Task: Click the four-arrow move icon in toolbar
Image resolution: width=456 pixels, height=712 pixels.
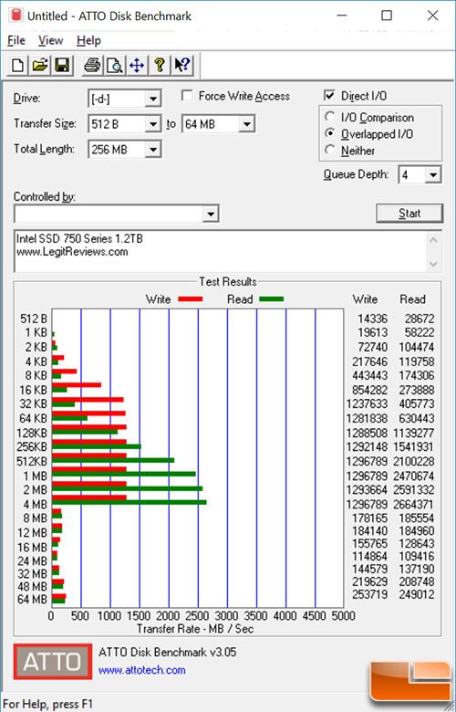Action: pyautogui.click(x=137, y=66)
